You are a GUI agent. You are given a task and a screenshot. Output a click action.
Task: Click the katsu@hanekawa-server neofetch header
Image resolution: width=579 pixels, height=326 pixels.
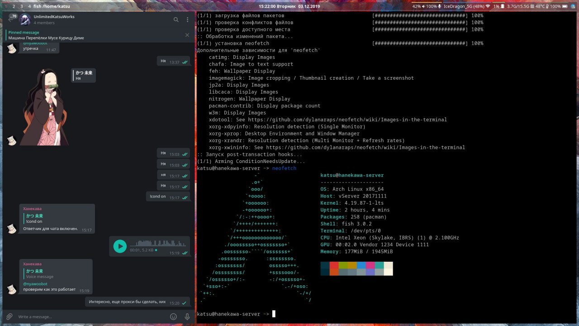pos(352,175)
